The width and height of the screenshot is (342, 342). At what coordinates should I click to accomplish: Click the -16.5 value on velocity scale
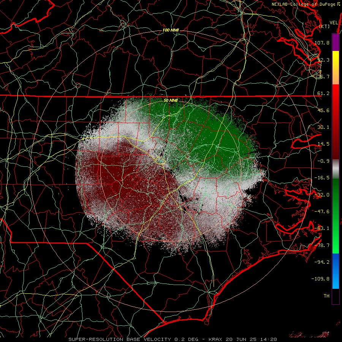[x=322, y=178]
